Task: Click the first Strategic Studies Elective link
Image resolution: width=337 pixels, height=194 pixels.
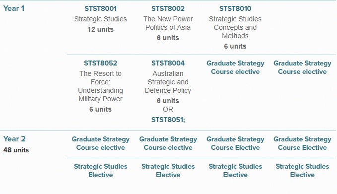Action: click(x=100, y=171)
